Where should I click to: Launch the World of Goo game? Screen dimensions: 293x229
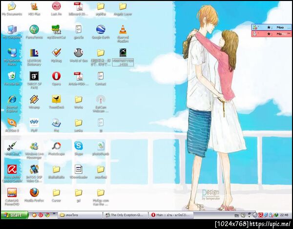79,55
